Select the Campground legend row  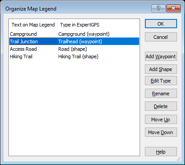[x=74, y=34]
